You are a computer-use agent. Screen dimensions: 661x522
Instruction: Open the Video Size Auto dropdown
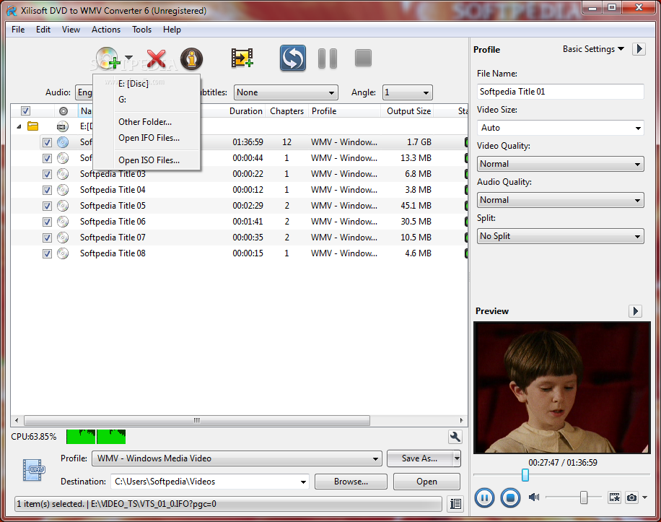coord(560,128)
